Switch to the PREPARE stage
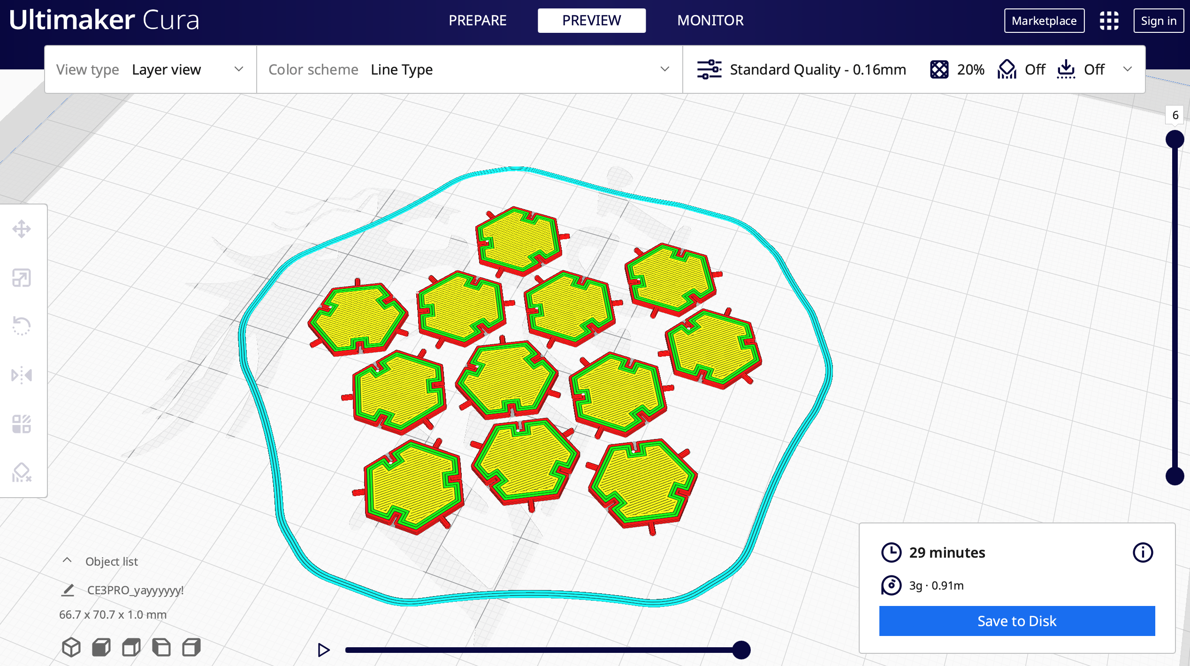 click(x=477, y=21)
